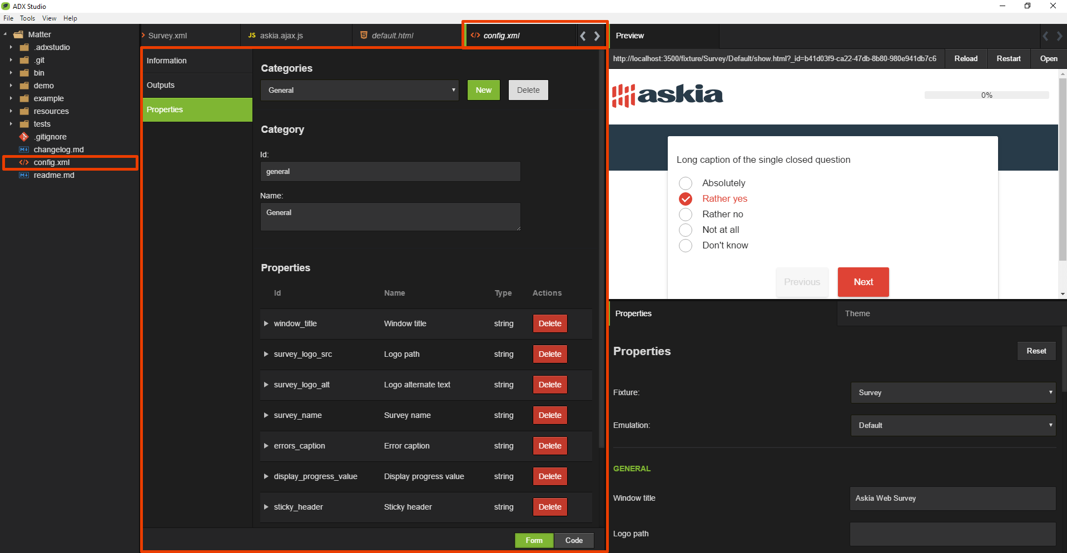Click the JS icon on askia.ajax.js tab

(252, 36)
